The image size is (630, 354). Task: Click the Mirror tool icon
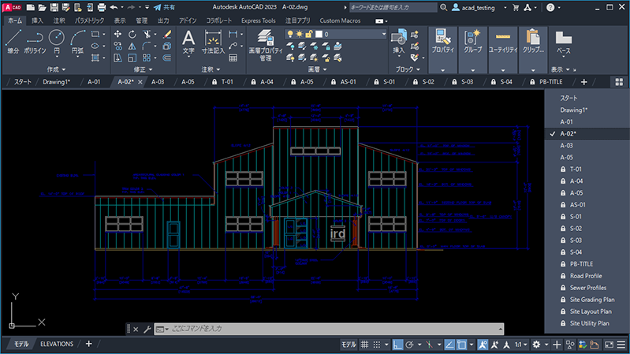132,47
